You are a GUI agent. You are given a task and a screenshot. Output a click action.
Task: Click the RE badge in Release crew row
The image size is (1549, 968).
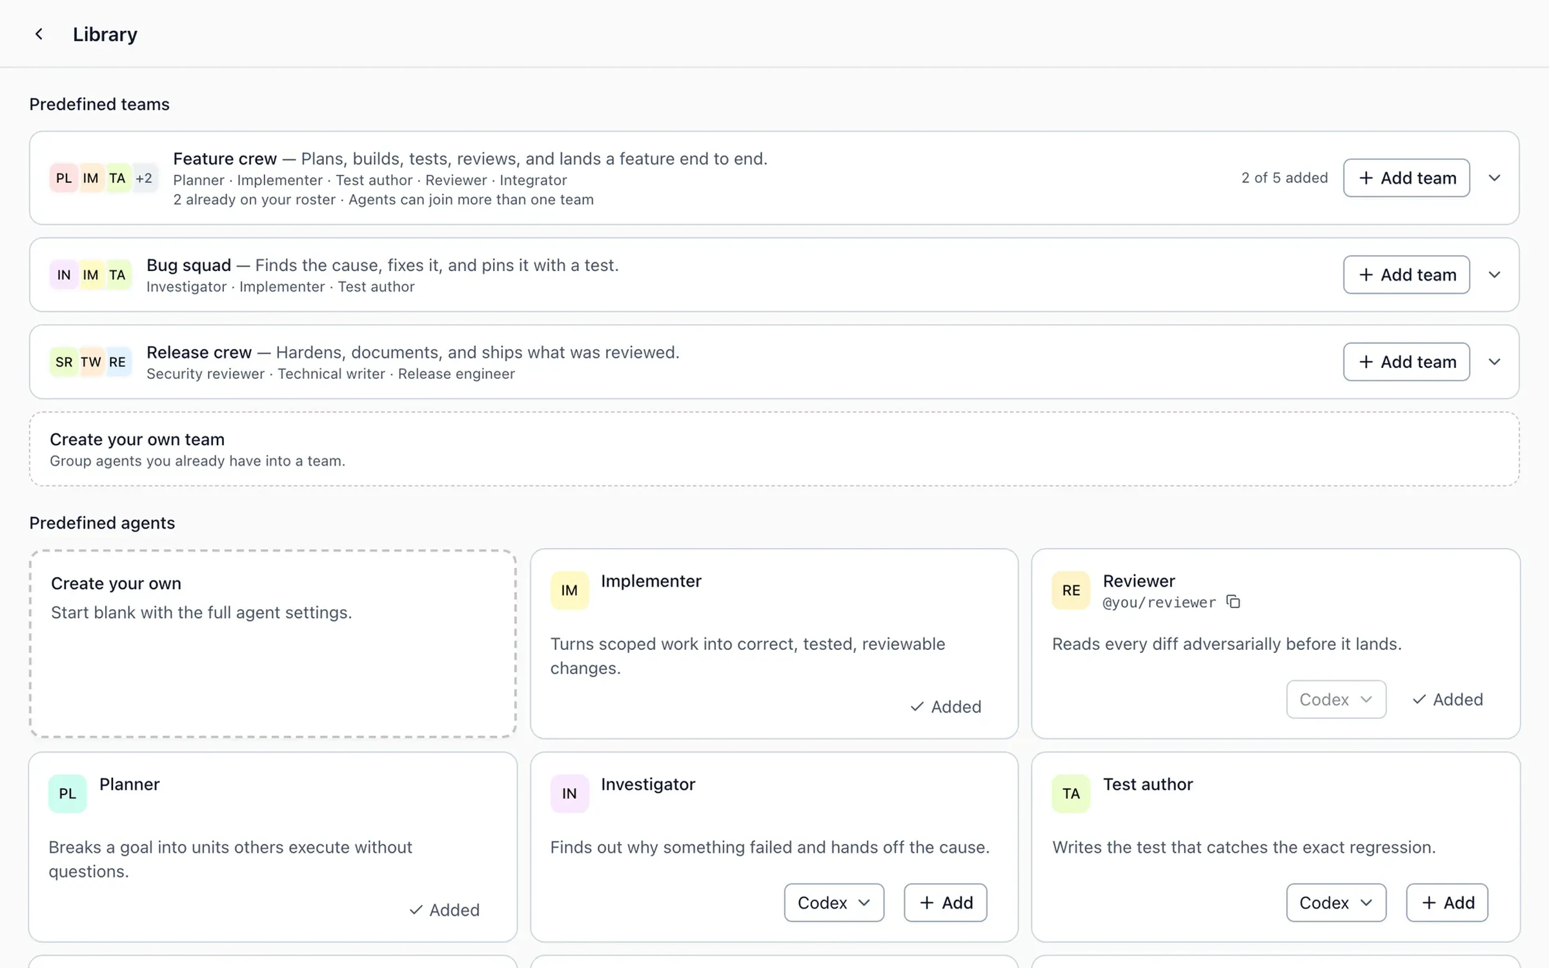pos(117,362)
